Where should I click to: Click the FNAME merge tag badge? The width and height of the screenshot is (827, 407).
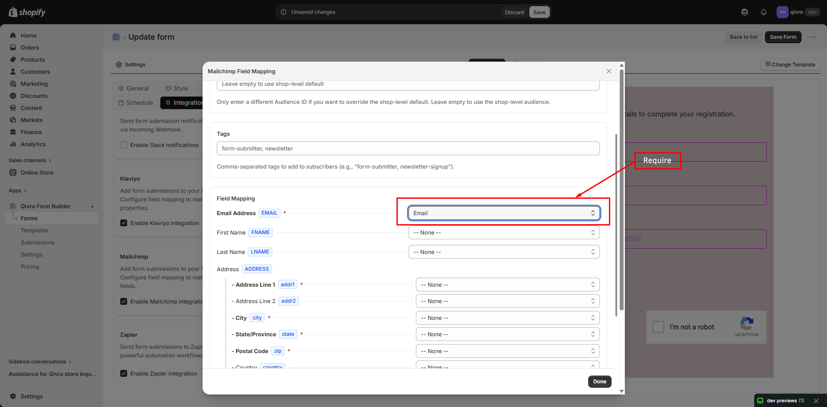(260, 232)
